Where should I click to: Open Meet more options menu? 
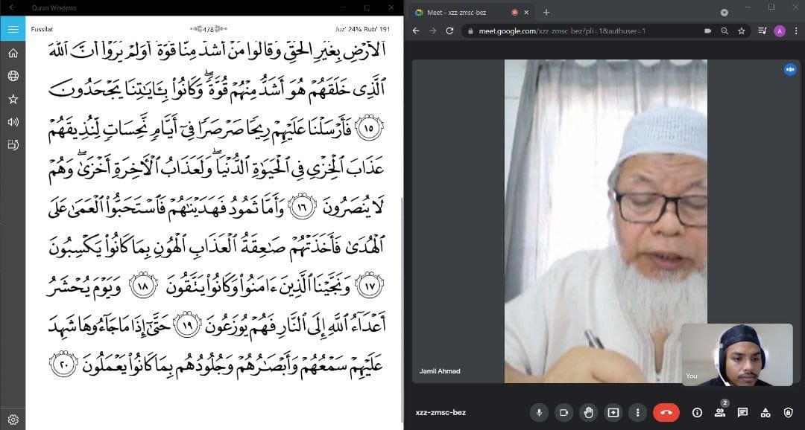tap(637, 413)
